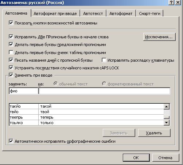Open the Автоформат при вводе tab
This screenshot has width=183, height=165.
55,14
